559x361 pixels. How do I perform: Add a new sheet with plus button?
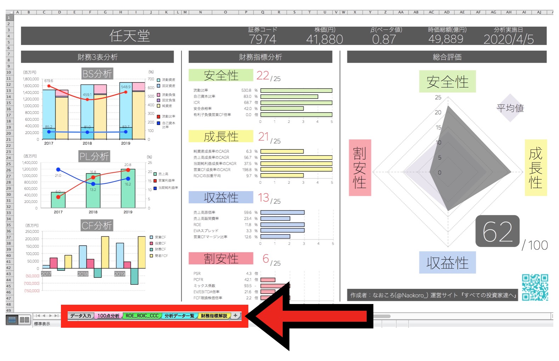tap(235, 315)
